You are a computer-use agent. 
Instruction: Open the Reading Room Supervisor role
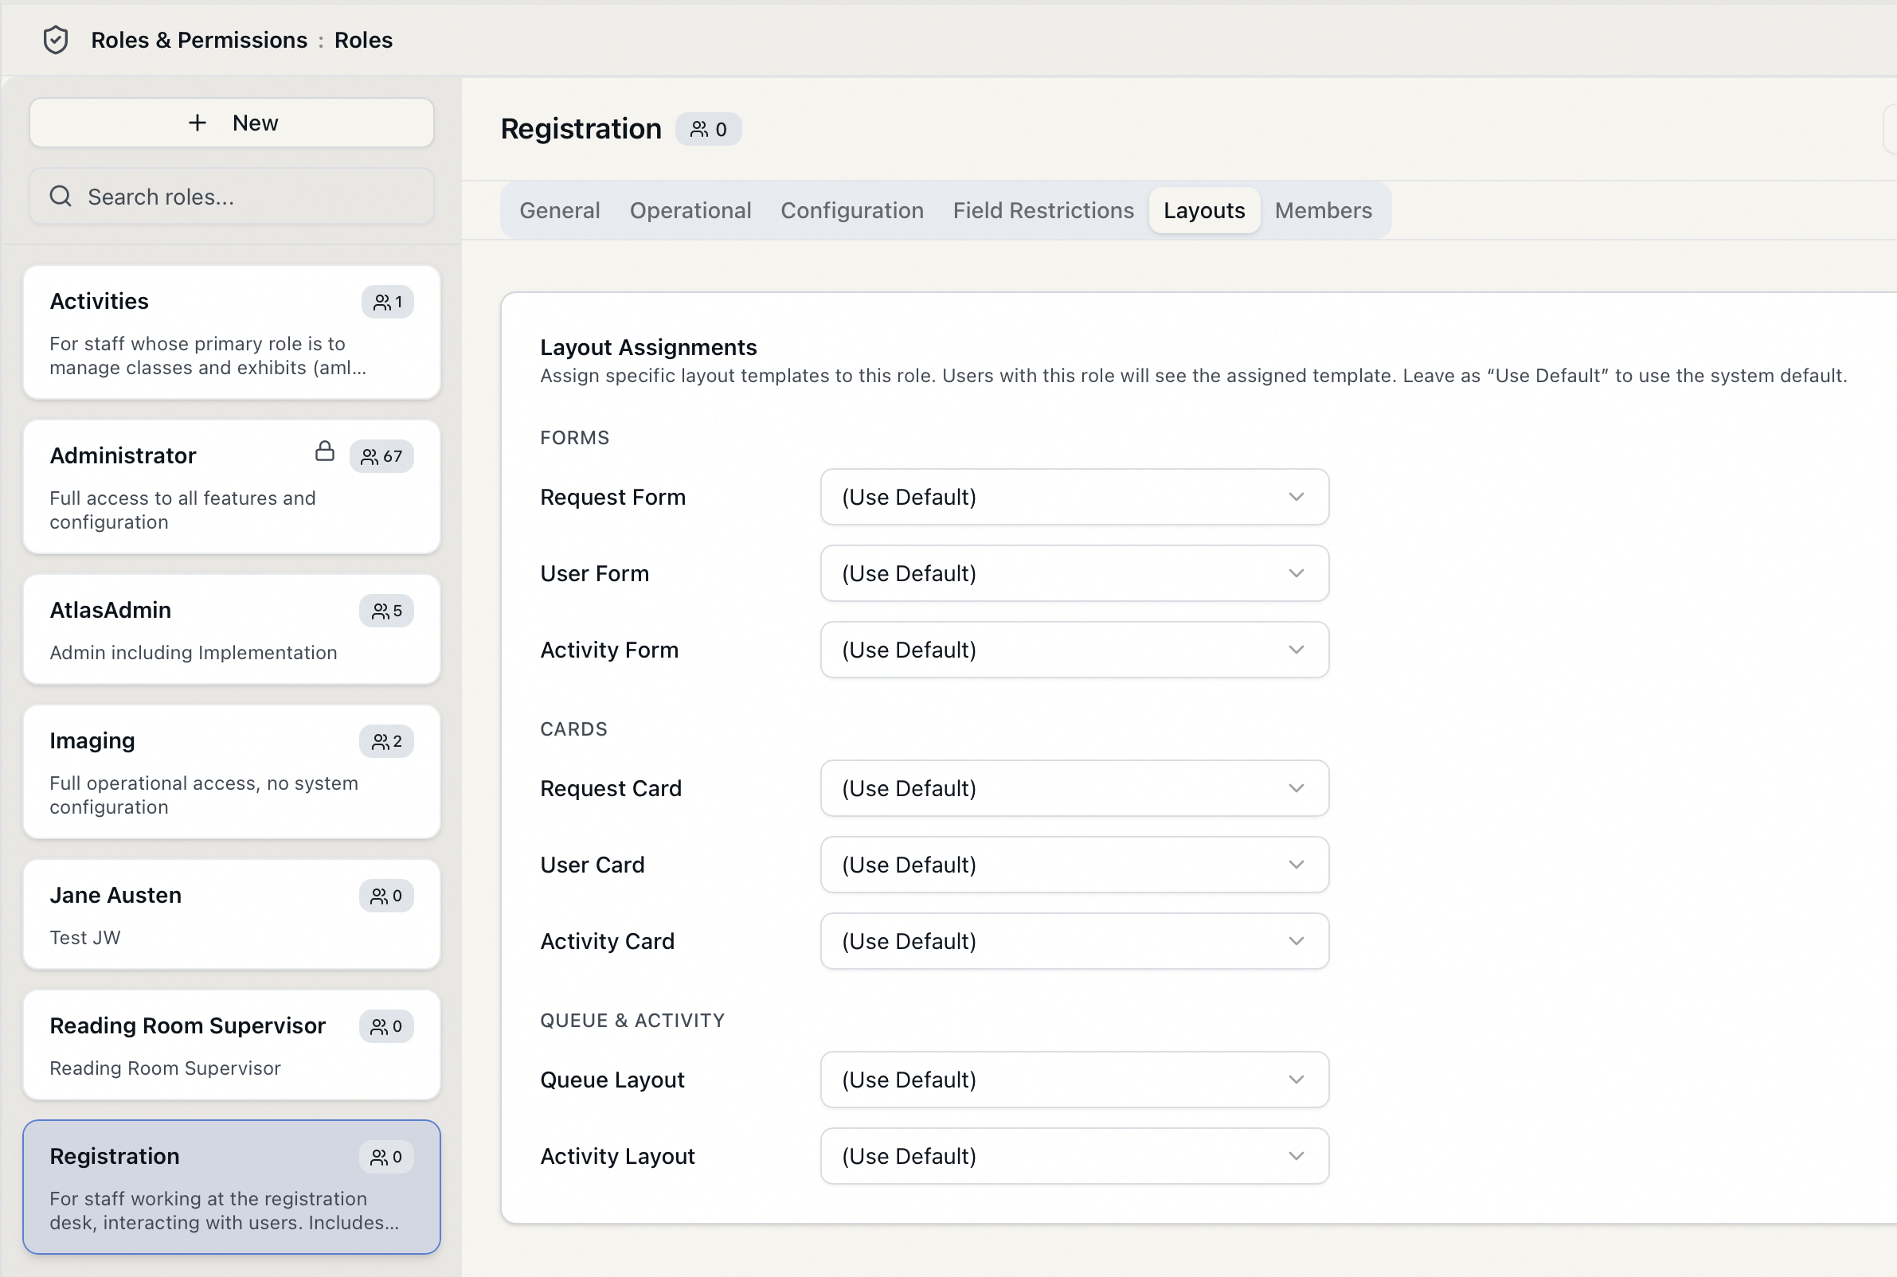point(232,1045)
